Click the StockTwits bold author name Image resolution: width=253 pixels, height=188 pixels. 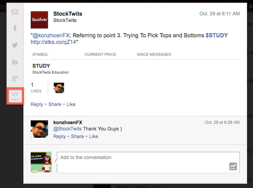pyautogui.click(x=68, y=14)
